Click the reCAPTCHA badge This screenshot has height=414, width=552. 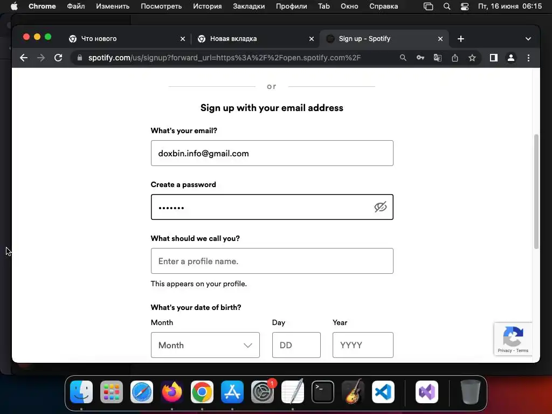pyautogui.click(x=513, y=339)
